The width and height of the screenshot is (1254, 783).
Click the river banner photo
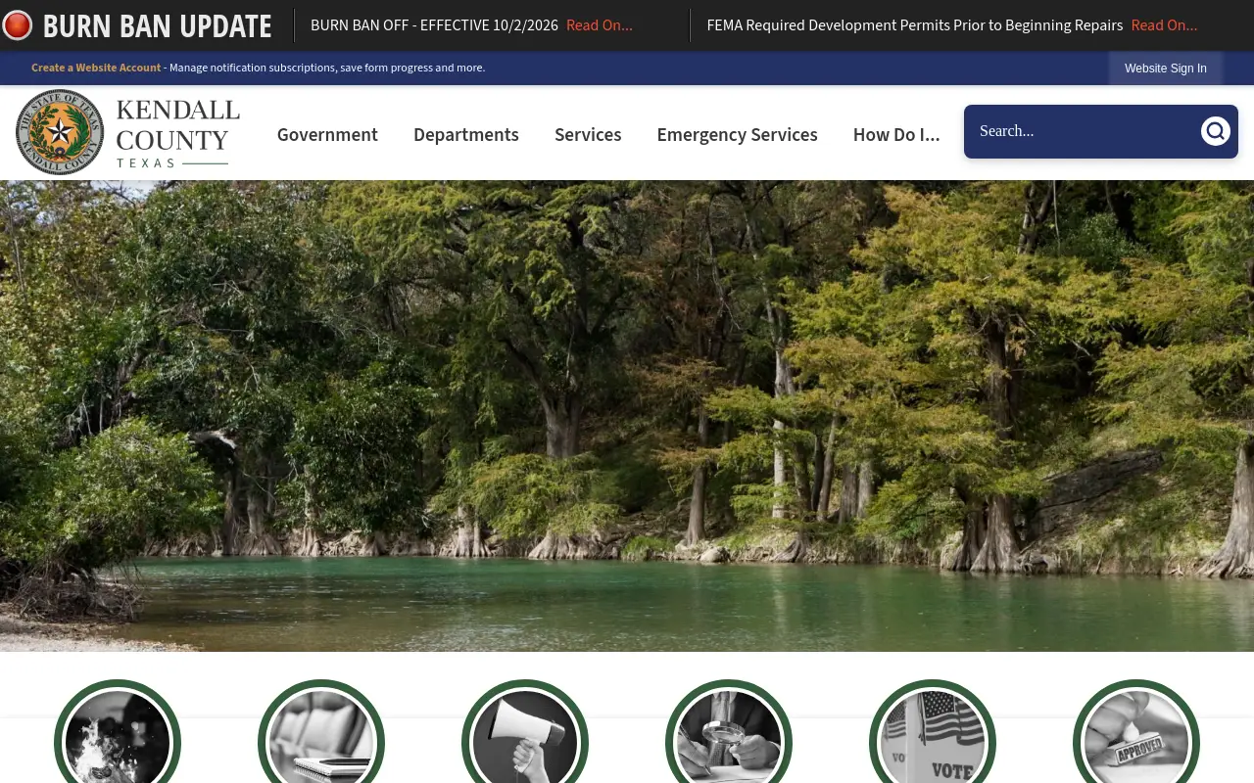click(627, 416)
